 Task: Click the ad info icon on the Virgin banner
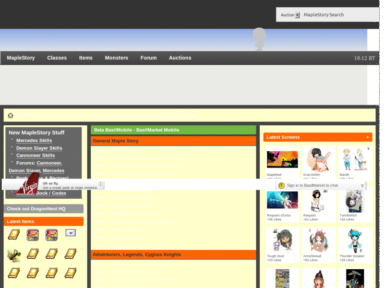point(100,184)
